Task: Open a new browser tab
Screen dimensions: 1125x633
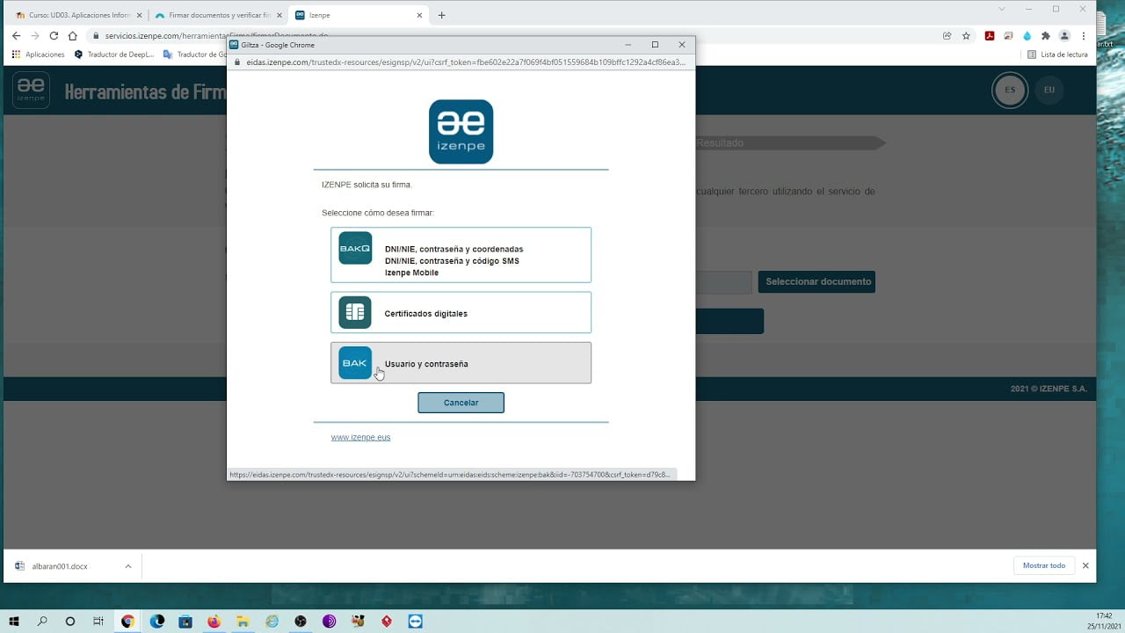Action: (x=441, y=15)
